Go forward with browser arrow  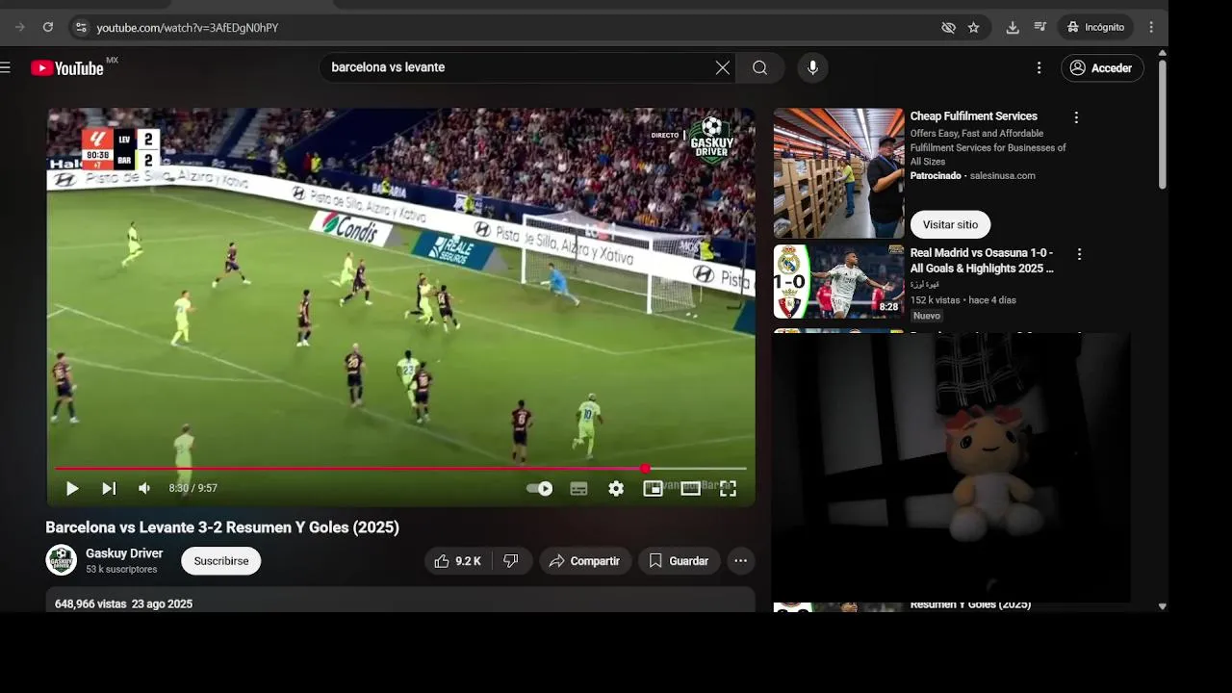(x=19, y=27)
